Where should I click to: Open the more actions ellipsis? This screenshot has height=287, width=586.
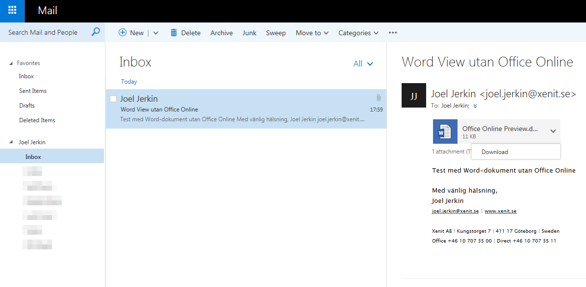[x=392, y=33]
